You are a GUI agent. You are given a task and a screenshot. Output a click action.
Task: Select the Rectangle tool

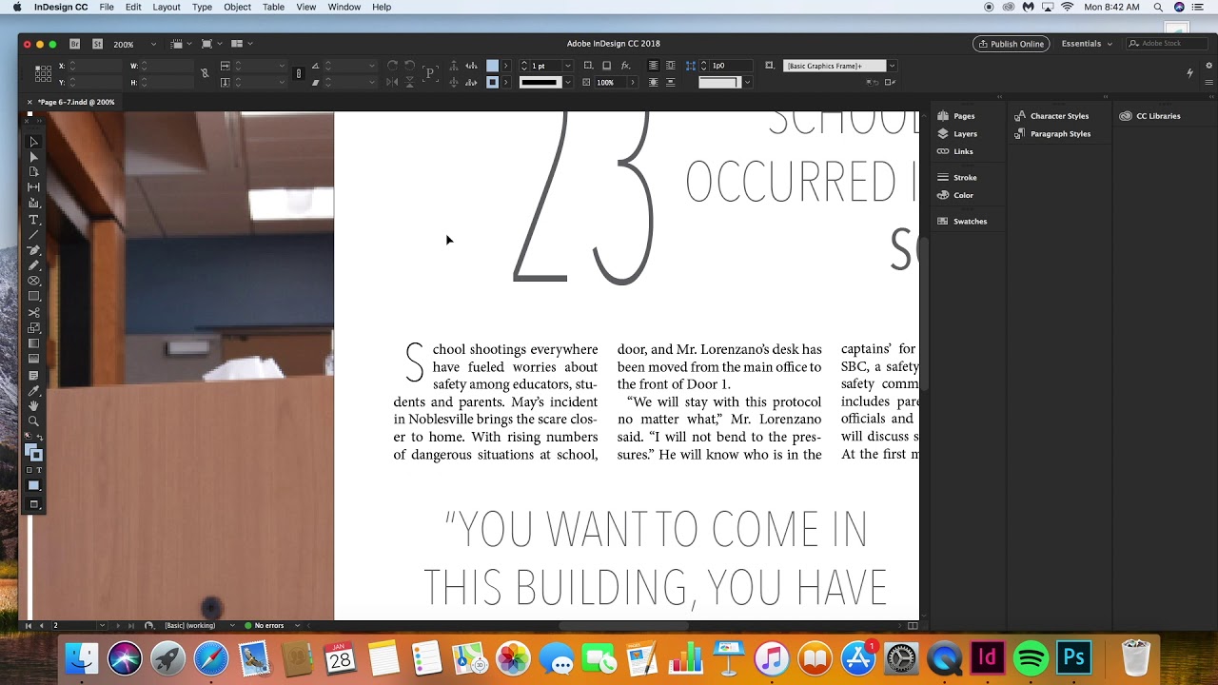pyautogui.click(x=33, y=297)
